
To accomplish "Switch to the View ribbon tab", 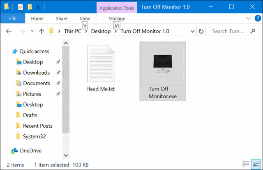I will (x=85, y=18).
